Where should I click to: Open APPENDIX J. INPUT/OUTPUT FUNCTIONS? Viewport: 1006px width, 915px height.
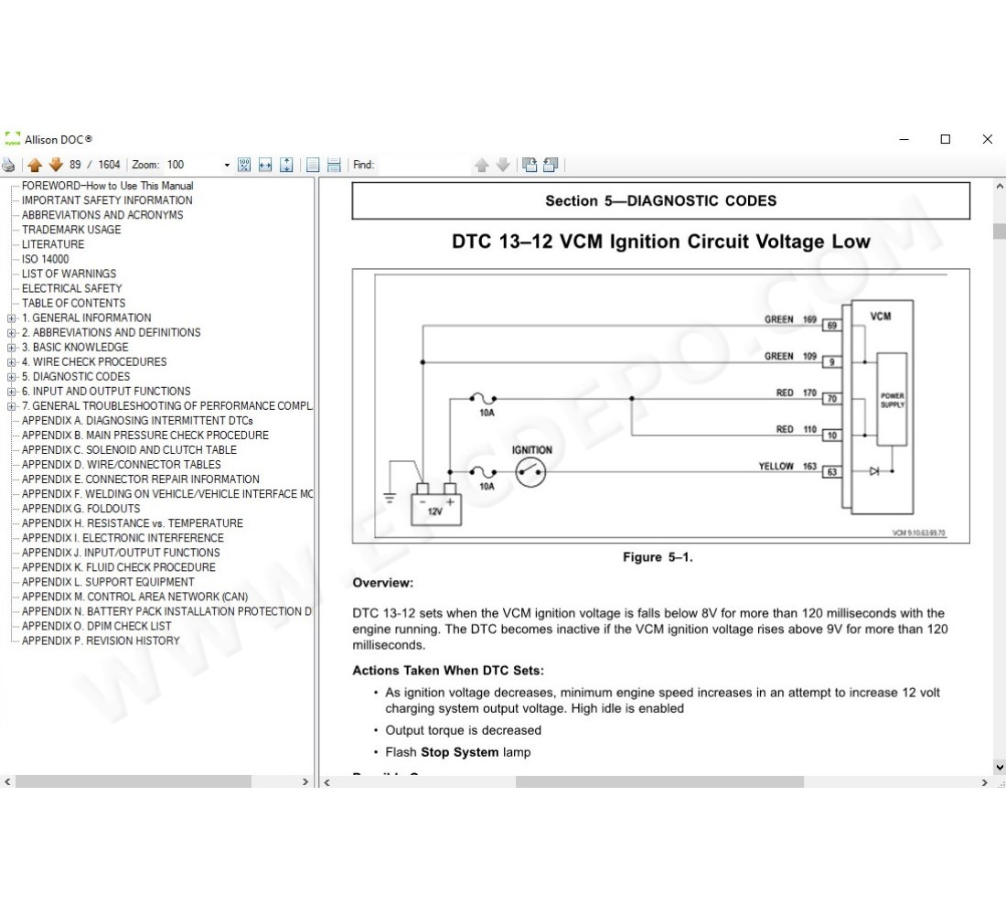121,553
